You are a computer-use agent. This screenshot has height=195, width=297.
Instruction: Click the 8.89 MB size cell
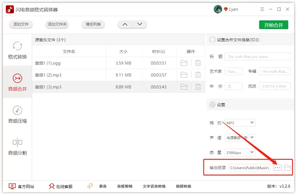(x=123, y=87)
